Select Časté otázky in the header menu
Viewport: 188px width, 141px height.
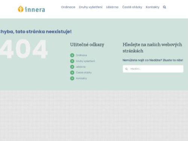tap(132, 7)
